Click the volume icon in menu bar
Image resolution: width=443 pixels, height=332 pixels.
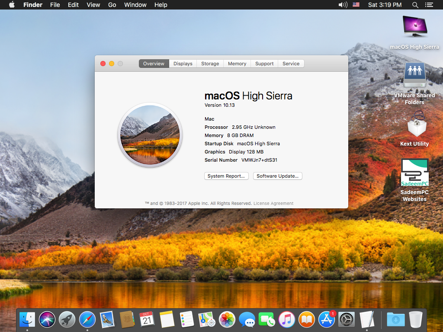343,5
